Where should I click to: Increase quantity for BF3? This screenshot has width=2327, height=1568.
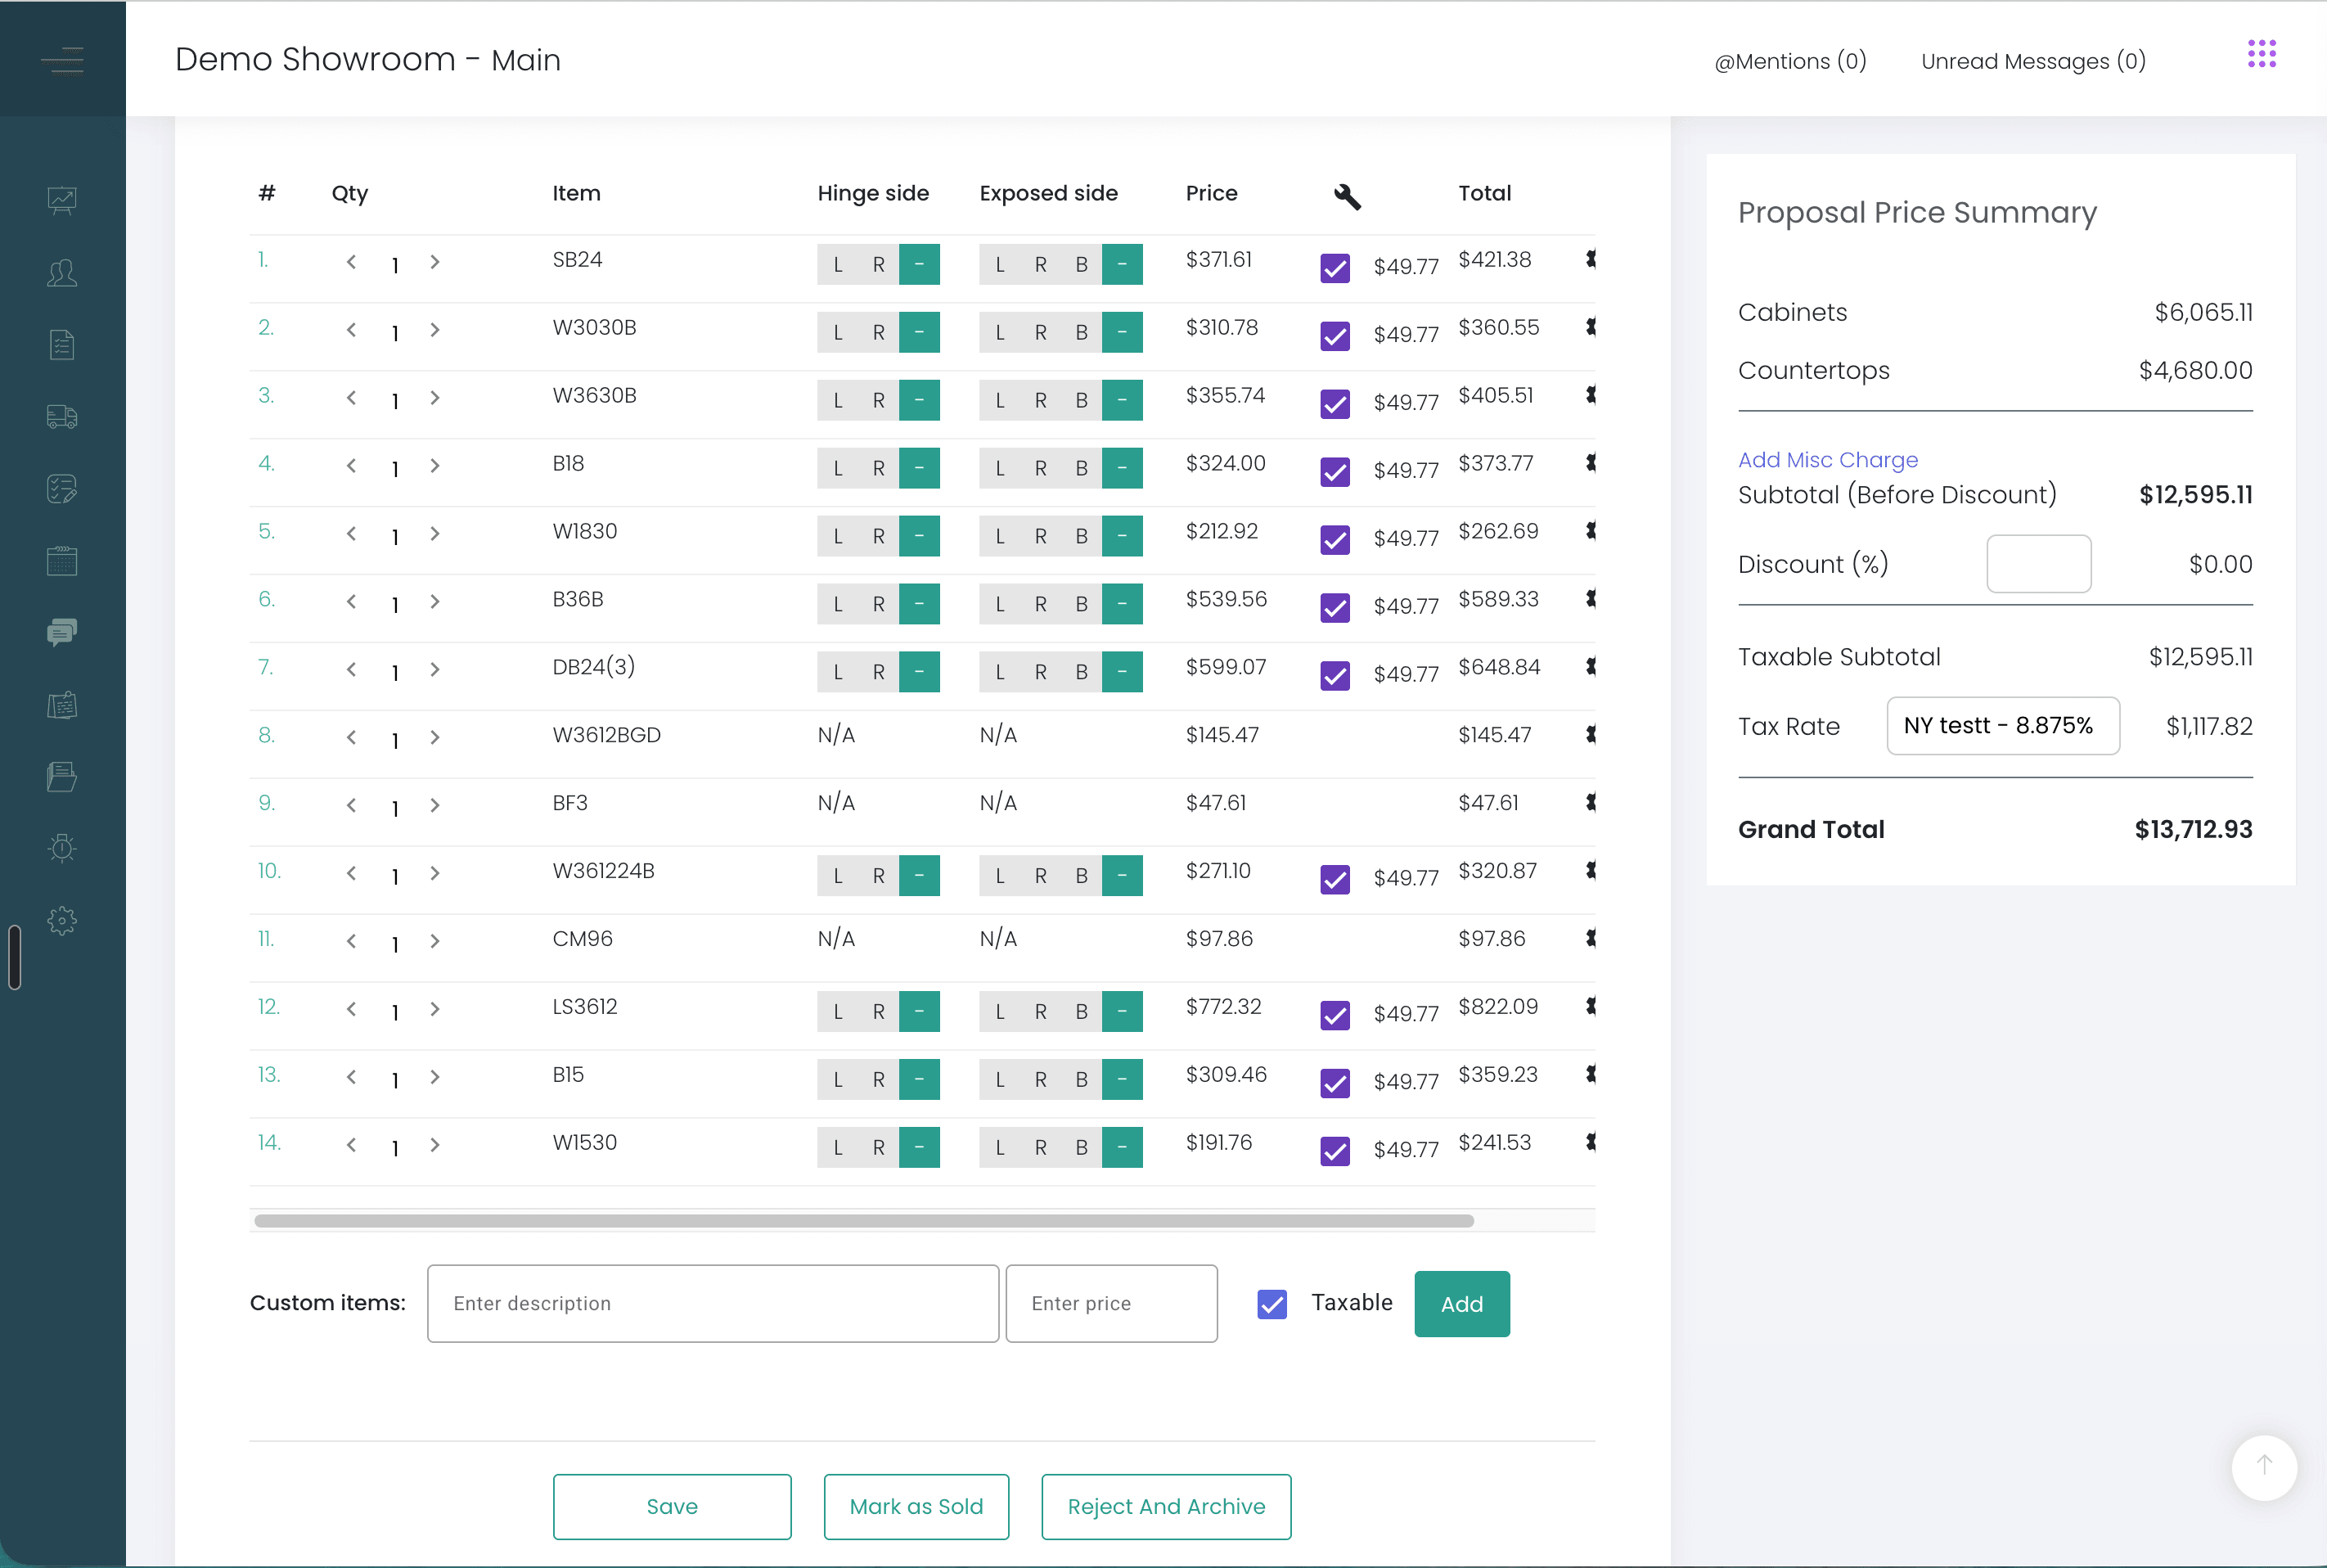coord(434,805)
